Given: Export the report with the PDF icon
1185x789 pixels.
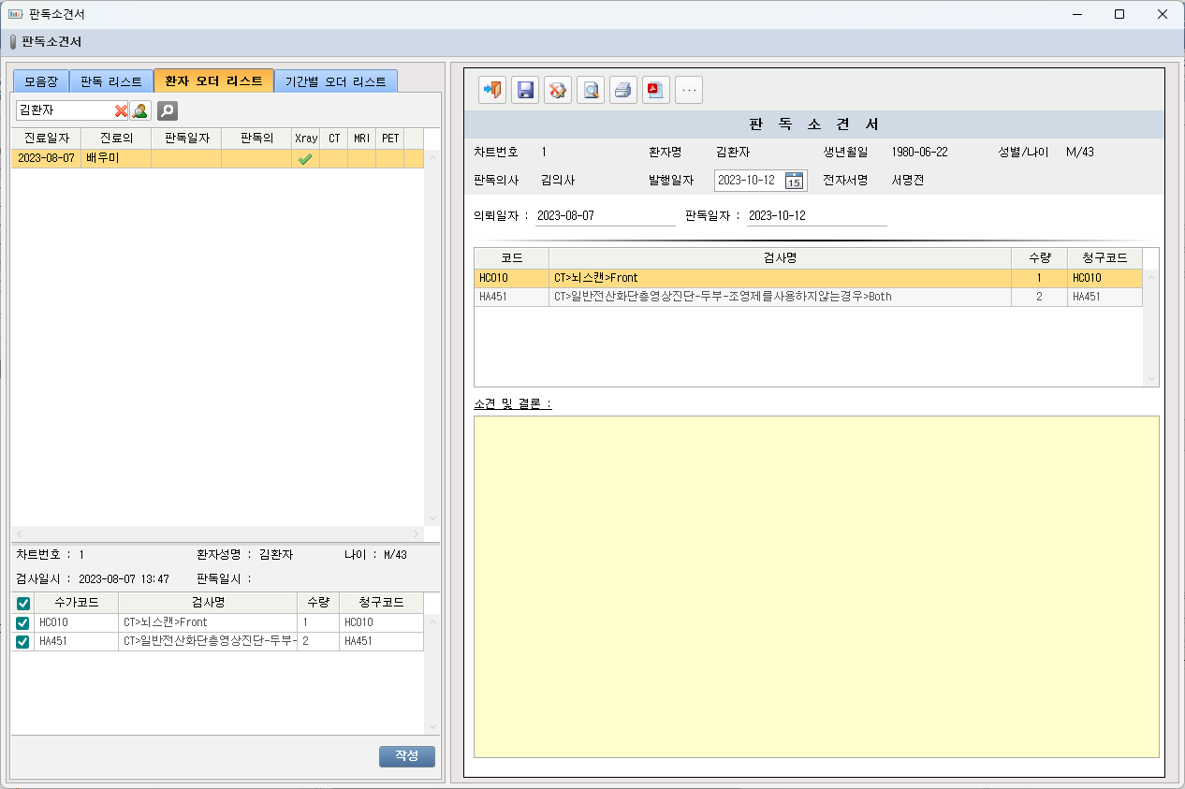Looking at the screenshot, I should pos(656,90).
